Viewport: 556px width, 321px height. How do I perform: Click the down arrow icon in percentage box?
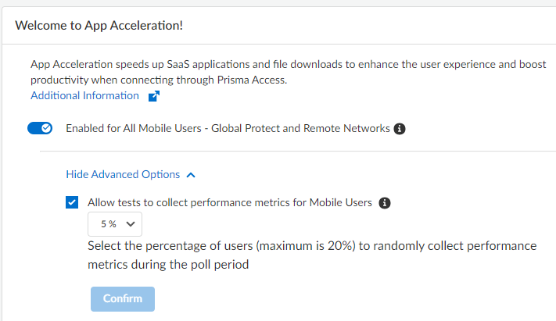point(130,224)
